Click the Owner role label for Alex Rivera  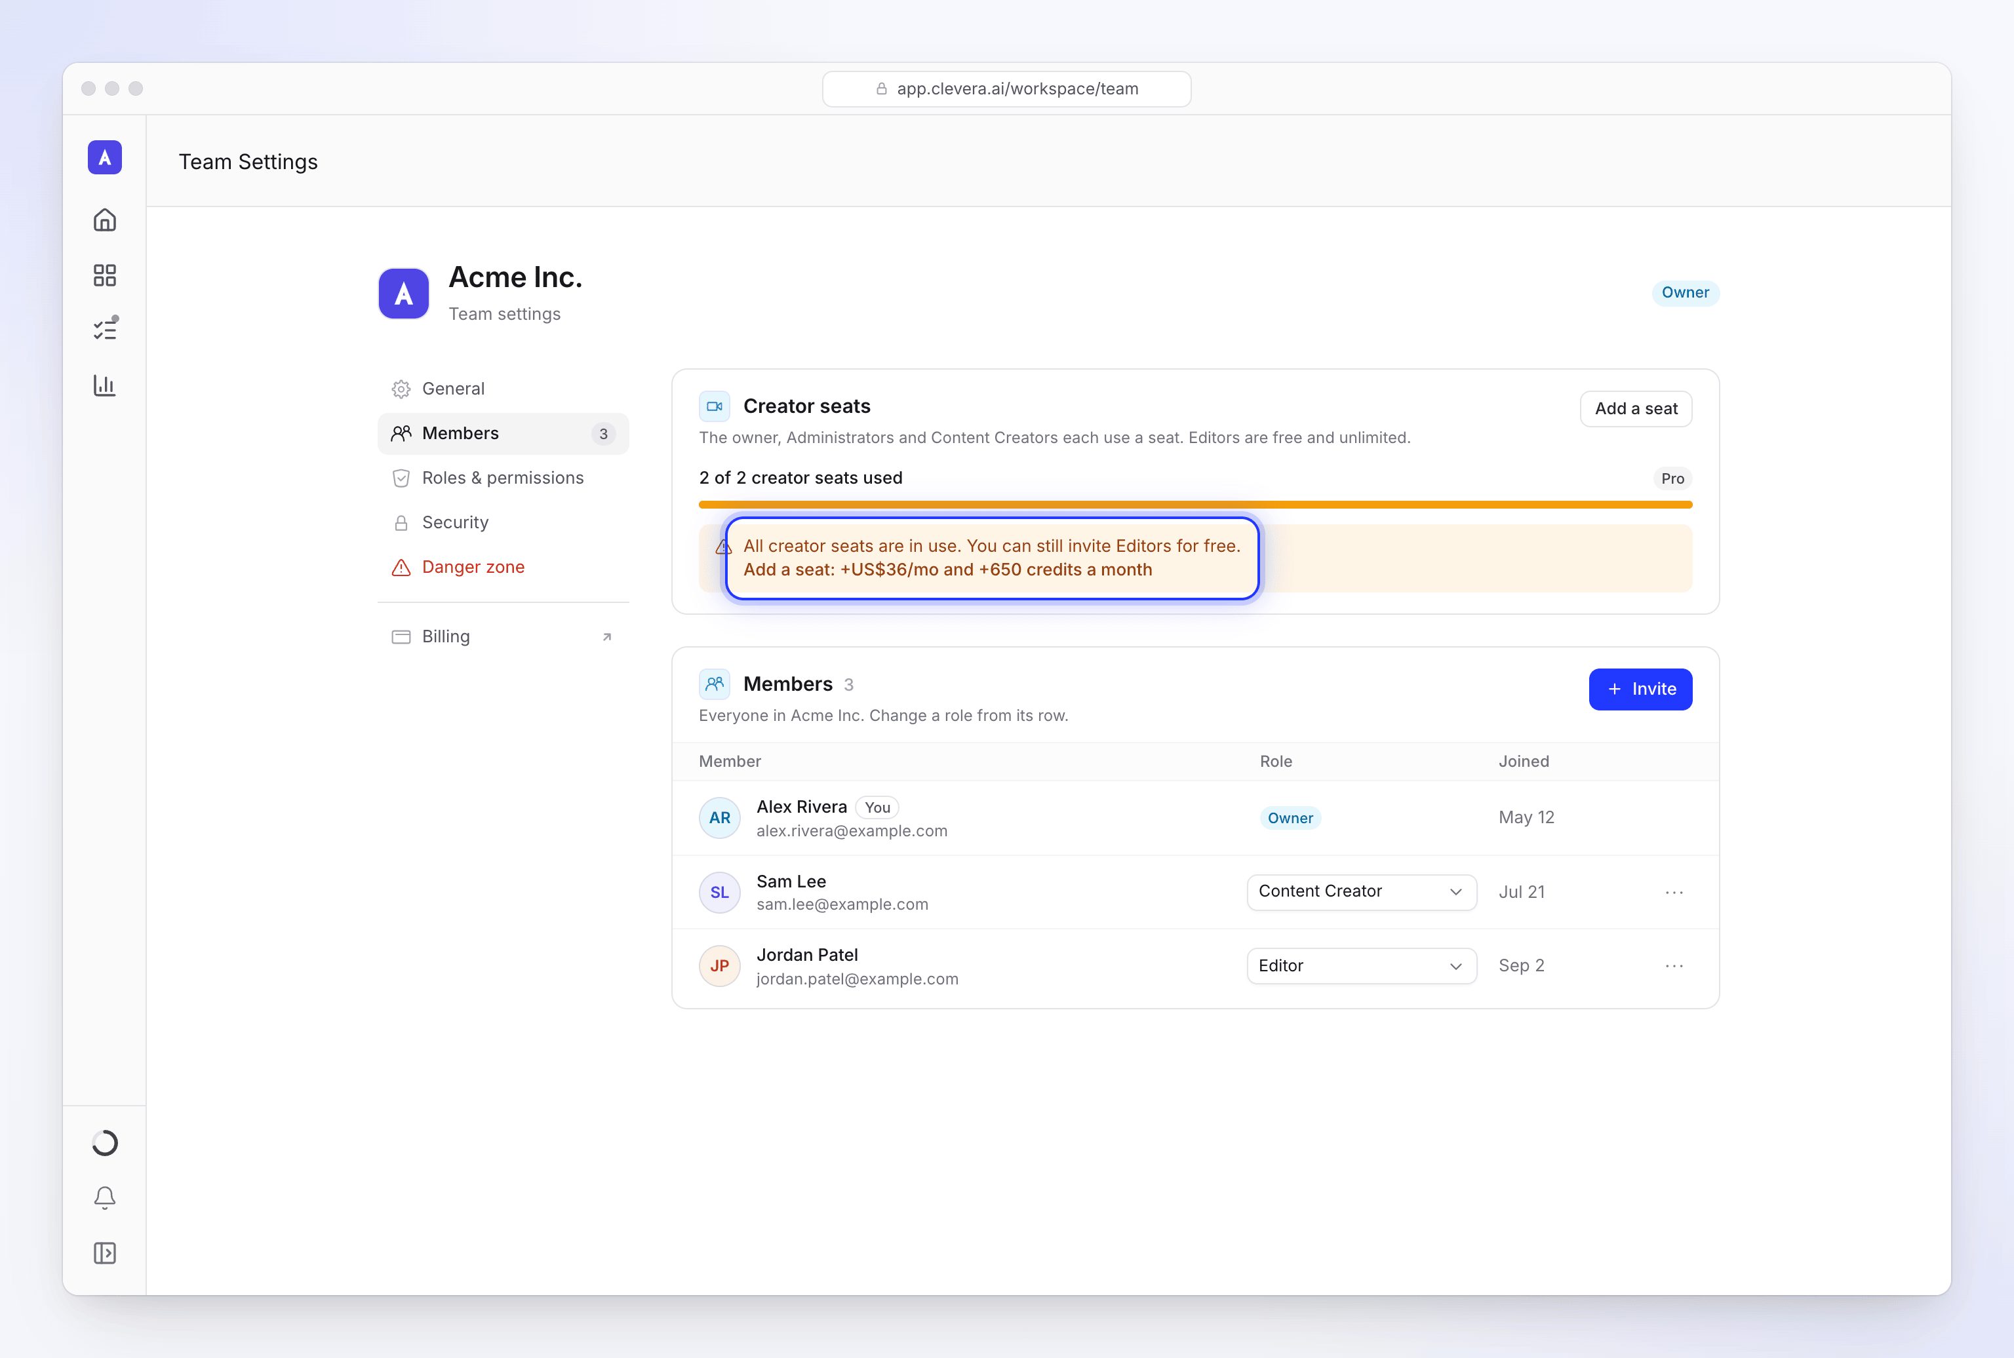point(1291,819)
